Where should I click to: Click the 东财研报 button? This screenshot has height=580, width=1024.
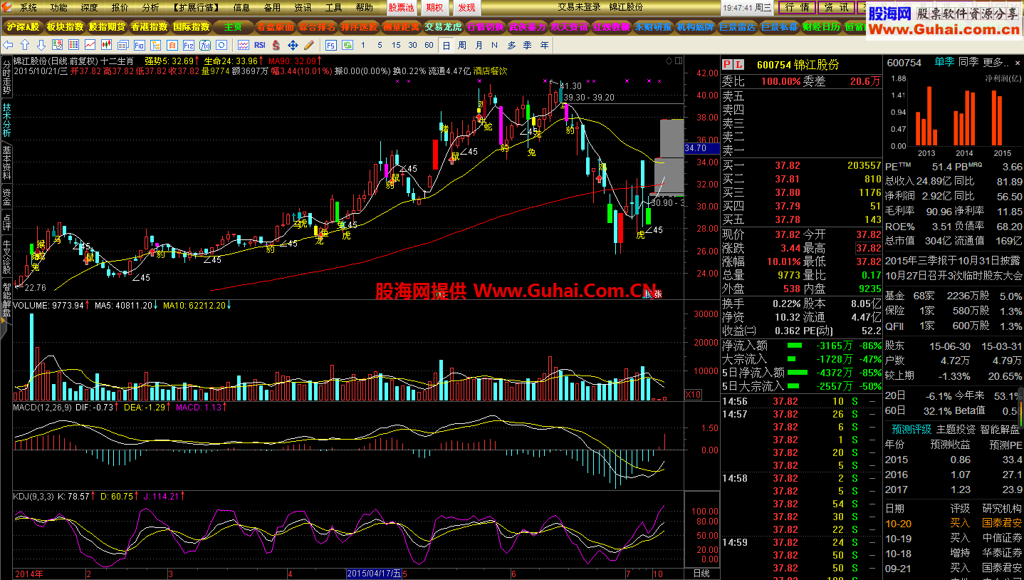click(653, 27)
